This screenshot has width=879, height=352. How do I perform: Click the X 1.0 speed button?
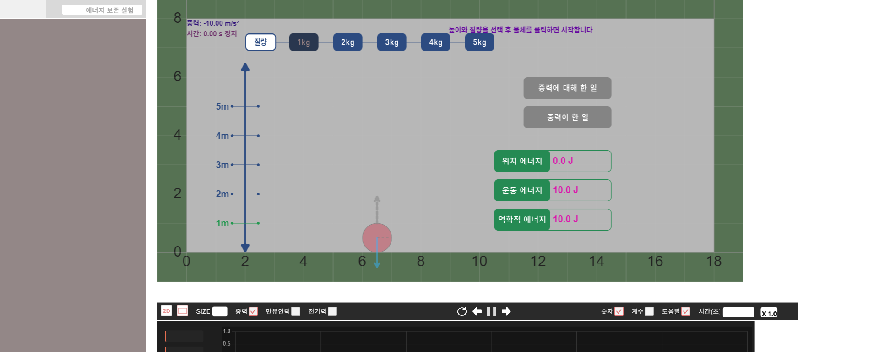point(769,313)
